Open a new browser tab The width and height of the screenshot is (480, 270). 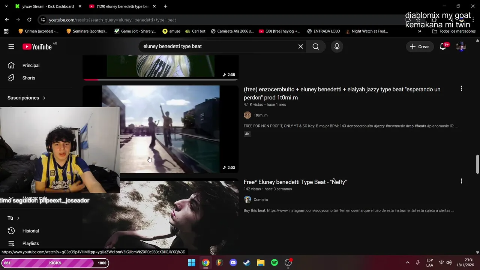click(x=165, y=6)
